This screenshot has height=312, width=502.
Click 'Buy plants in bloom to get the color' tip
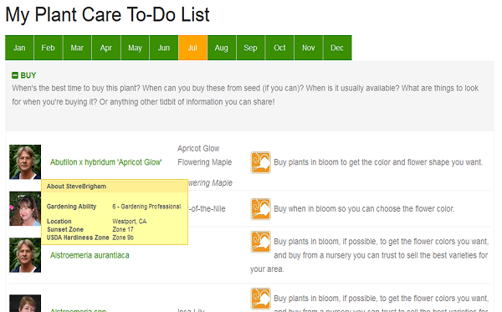click(x=378, y=162)
